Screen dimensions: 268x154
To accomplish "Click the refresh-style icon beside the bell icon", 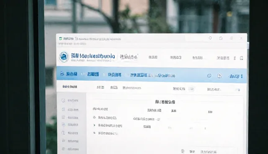I will [221, 38].
